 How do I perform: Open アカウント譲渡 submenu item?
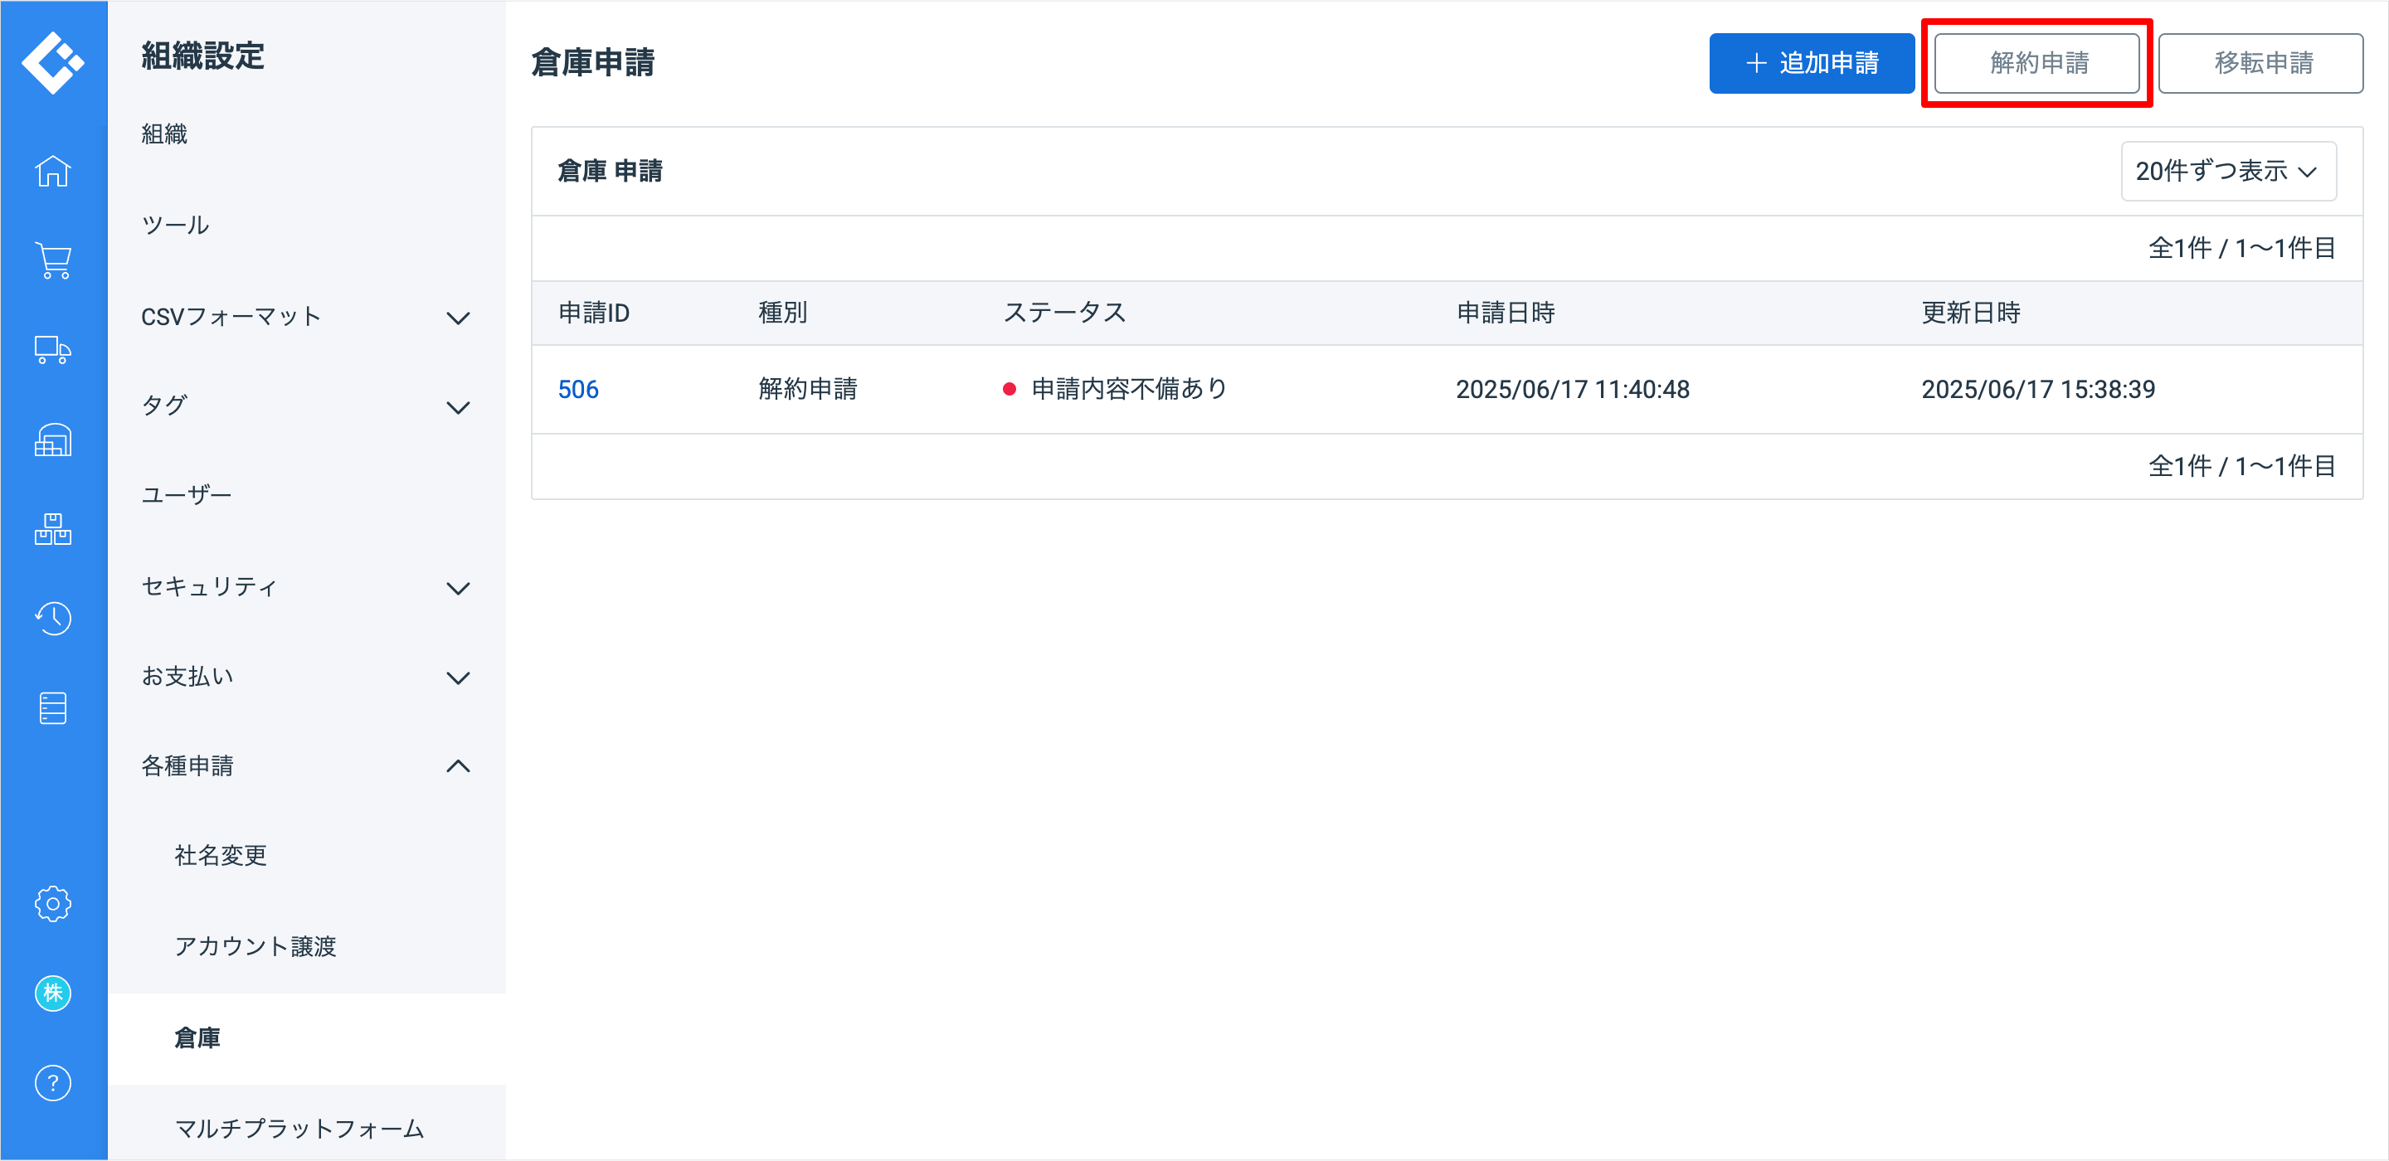coord(256,947)
